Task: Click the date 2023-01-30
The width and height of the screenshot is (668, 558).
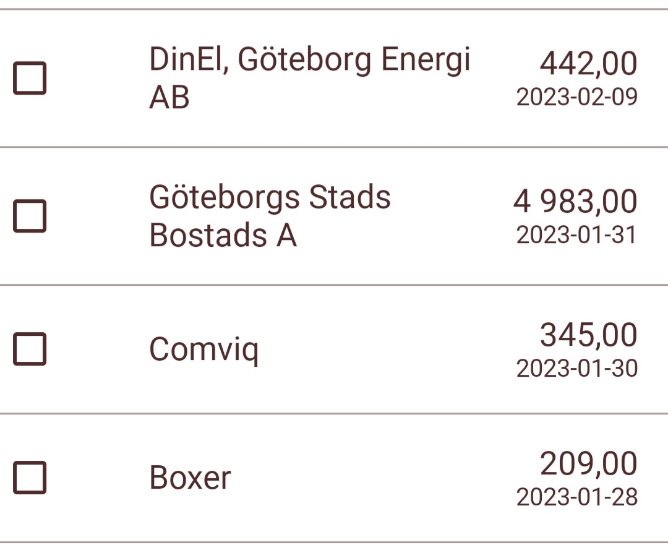Action: (x=576, y=368)
